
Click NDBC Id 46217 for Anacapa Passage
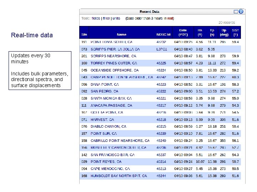pos(161,105)
